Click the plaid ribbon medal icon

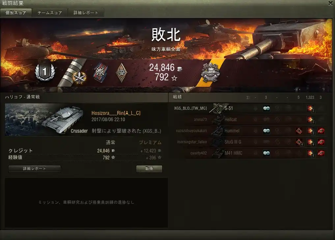(x=100, y=73)
